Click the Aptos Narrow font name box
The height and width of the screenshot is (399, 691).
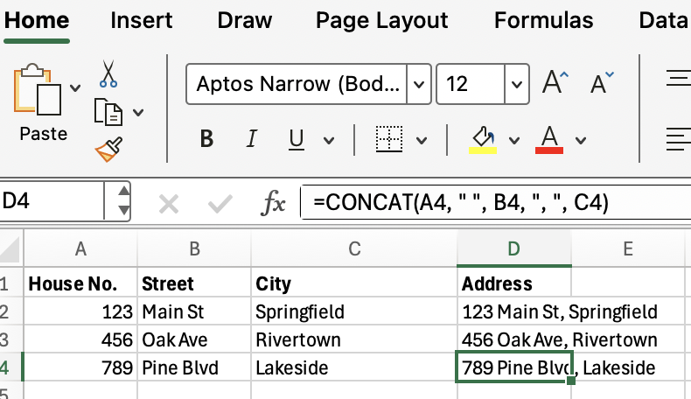click(297, 84)
